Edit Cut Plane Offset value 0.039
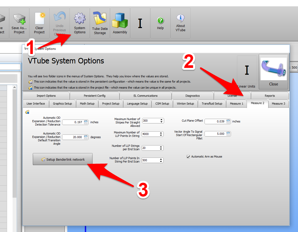 [218, 121]
